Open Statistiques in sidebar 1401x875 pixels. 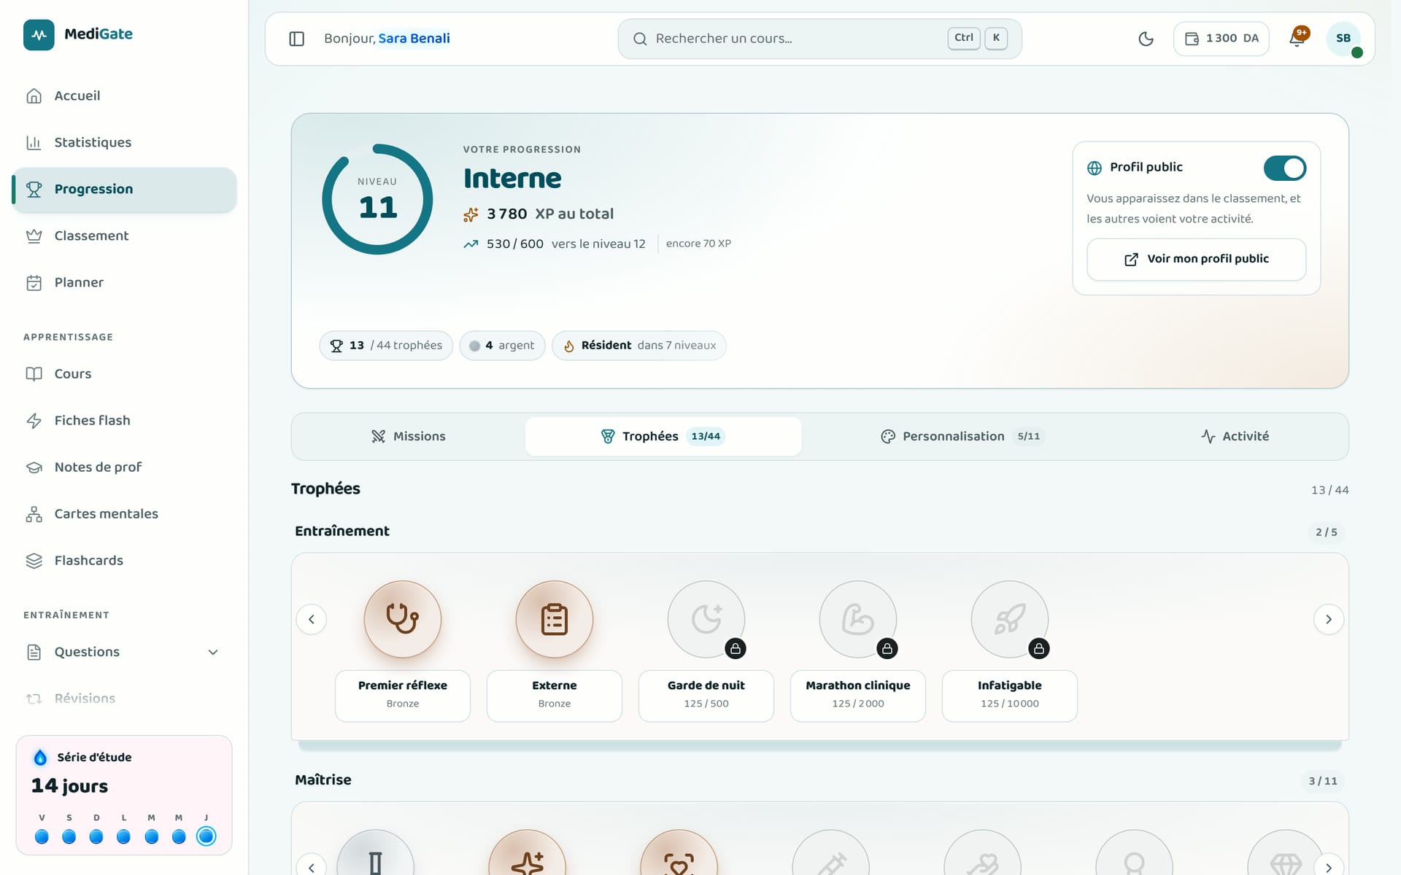(x=124, y=142)
